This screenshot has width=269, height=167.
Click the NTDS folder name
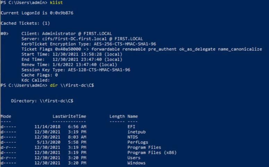(133, 137)
